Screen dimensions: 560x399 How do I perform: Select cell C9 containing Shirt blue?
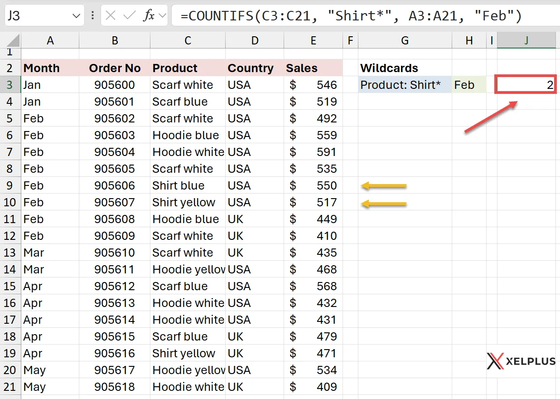coord(188,185)
